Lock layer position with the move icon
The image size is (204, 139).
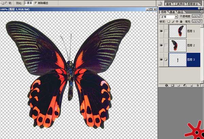177,22
